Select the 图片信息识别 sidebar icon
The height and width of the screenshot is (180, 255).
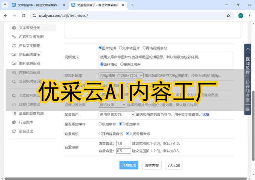coord(14,63)
